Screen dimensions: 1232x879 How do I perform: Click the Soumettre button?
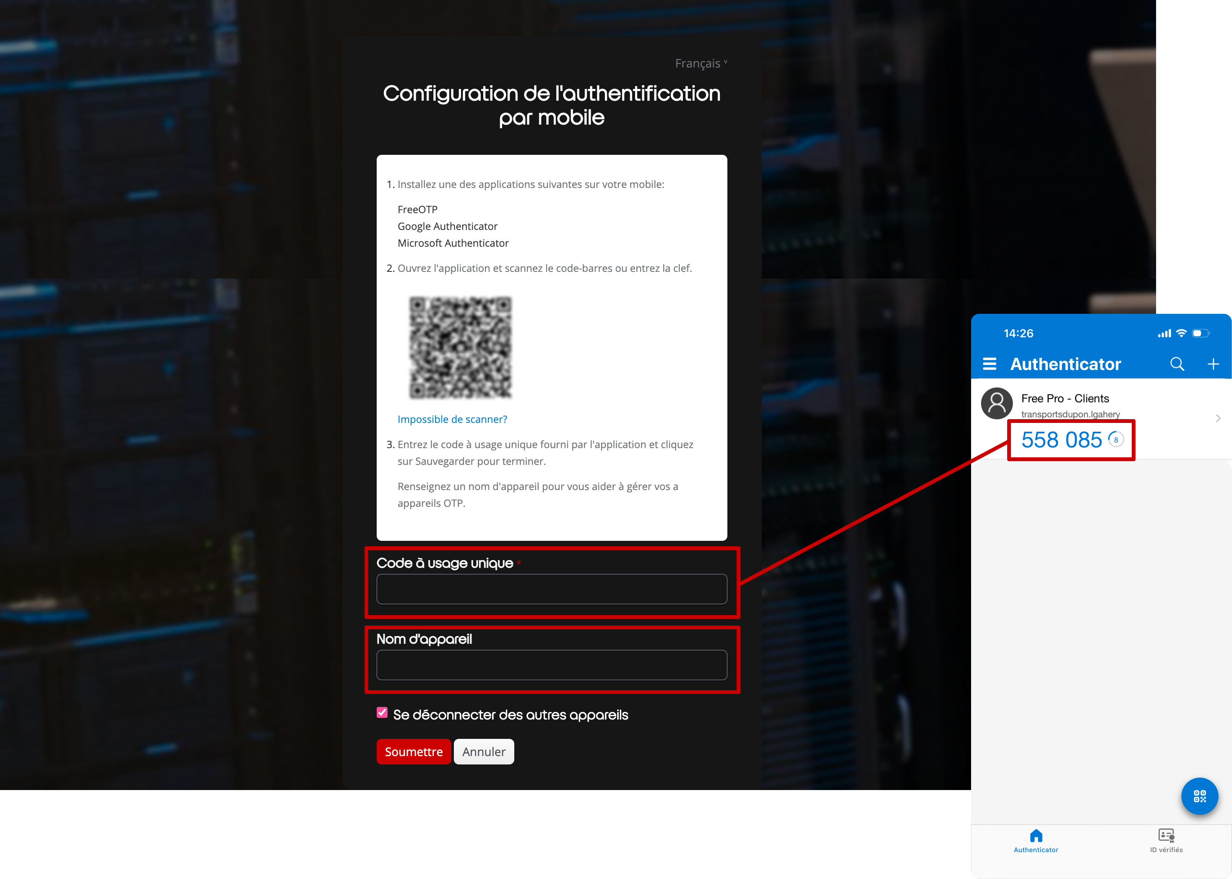pos(413,752)
